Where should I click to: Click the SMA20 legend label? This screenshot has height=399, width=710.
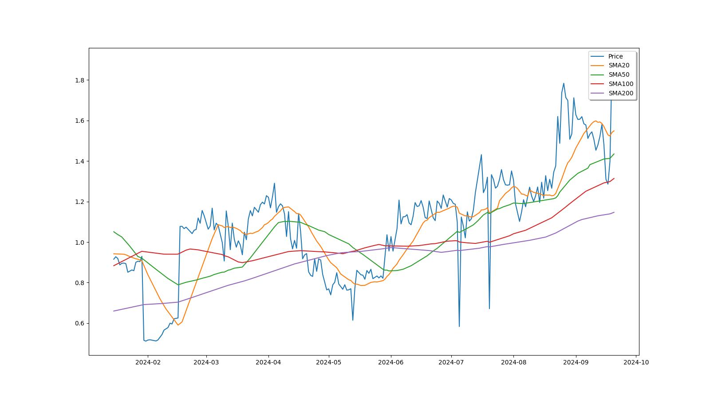[x=619, y=66]
